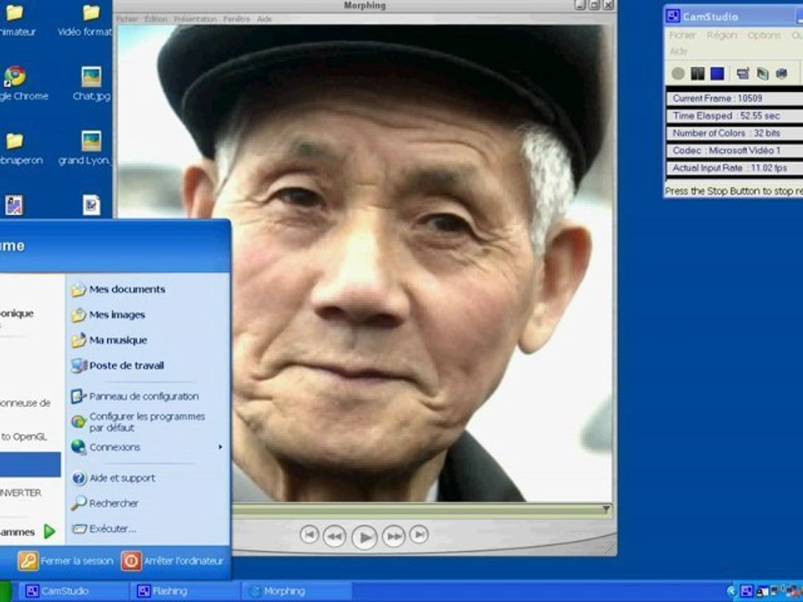
Task: Click Arrêter l'ordinateur button
Action: point(172,561)
